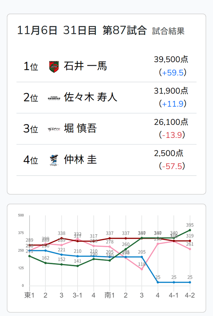Click the +11.9 second-place point result
213x316 pixels.
point(172,104)
